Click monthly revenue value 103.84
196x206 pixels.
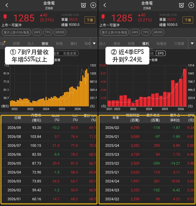pyautogui.click(x=36, y=137)
